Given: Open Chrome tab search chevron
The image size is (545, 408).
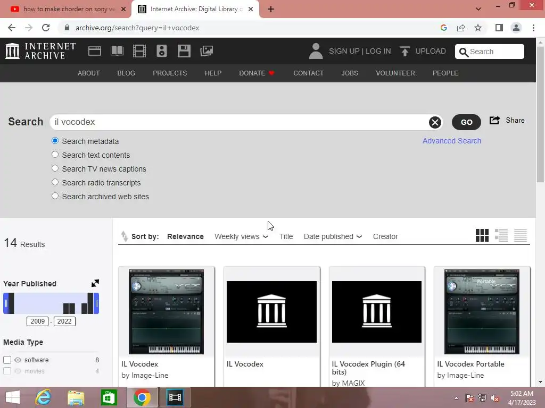Looking at the screenshot, I should 478,9.
